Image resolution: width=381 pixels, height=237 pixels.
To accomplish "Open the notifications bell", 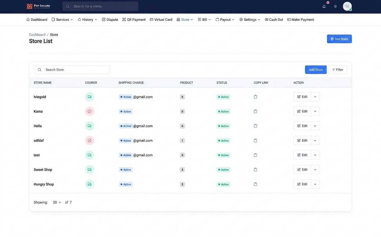I will click(324, 6).
